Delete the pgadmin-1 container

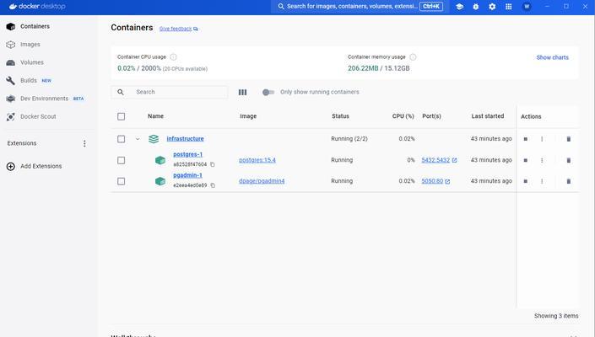click(x=569, y=181)
